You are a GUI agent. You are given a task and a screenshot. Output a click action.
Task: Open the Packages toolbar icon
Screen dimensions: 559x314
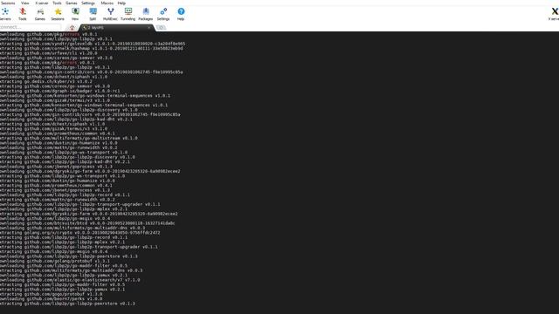pyautogui.click(x=146, y=14)
